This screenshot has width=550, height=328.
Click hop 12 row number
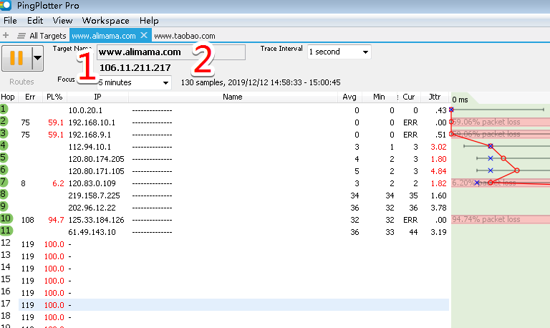click(x=5, y=243)
